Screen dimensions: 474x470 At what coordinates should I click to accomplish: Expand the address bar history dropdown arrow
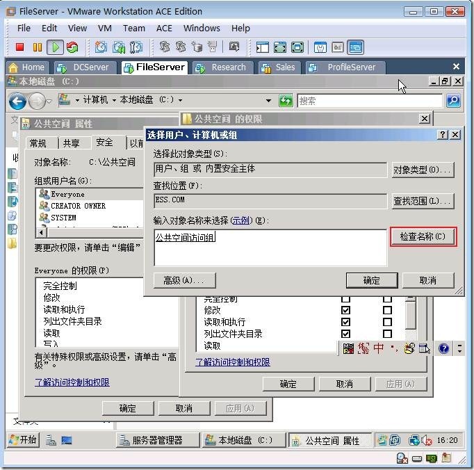tap(268, 101)
